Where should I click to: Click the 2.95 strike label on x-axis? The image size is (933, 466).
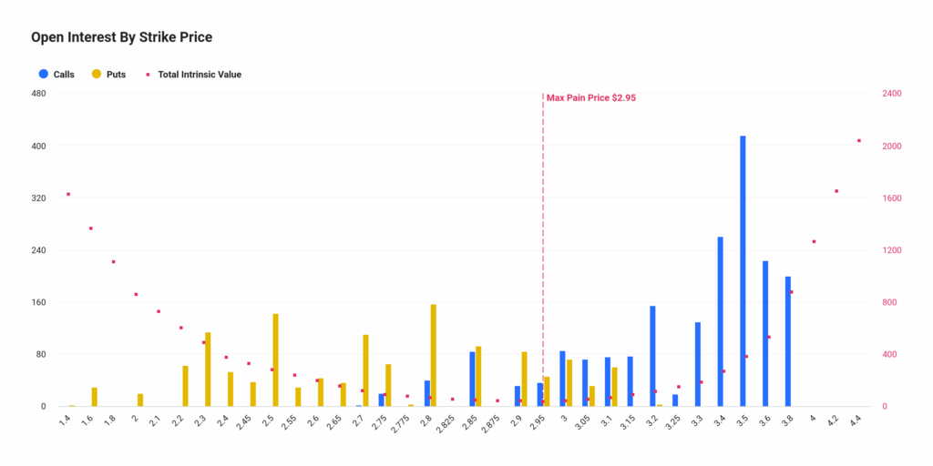538,422
